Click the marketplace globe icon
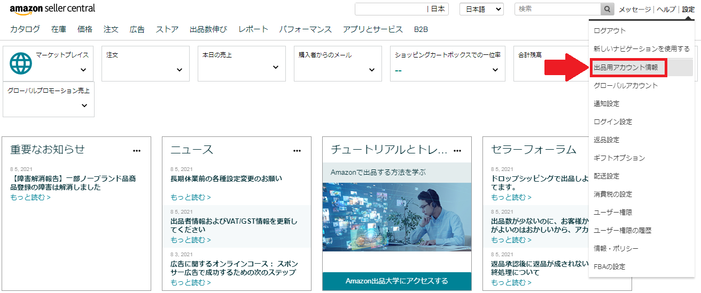Viewport: 701px width, 293px height. tap(21, 63)
